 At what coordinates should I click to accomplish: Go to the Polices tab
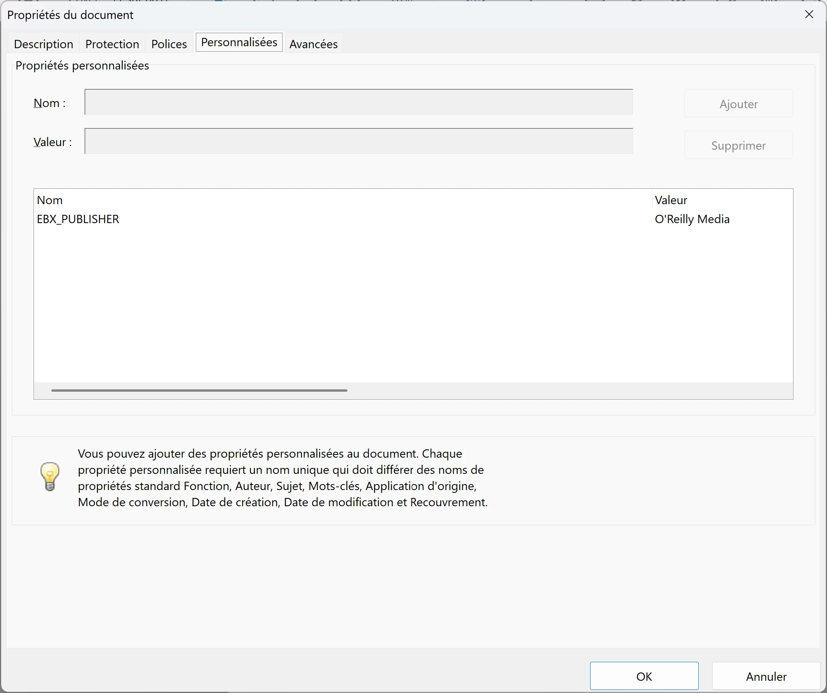click(169, 44)
